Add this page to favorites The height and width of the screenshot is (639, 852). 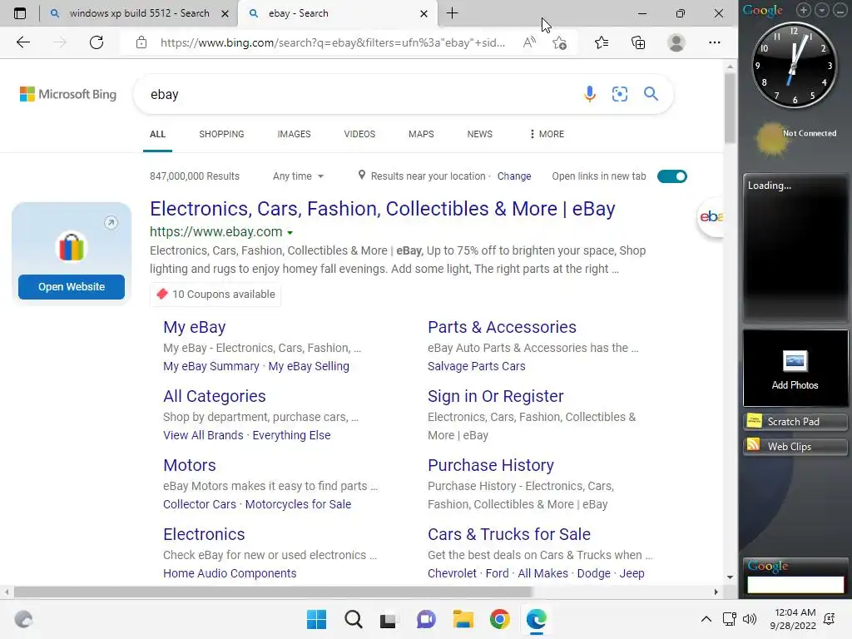click(560, 42)
